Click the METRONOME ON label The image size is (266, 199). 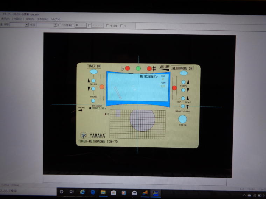(x=182, y=68)
